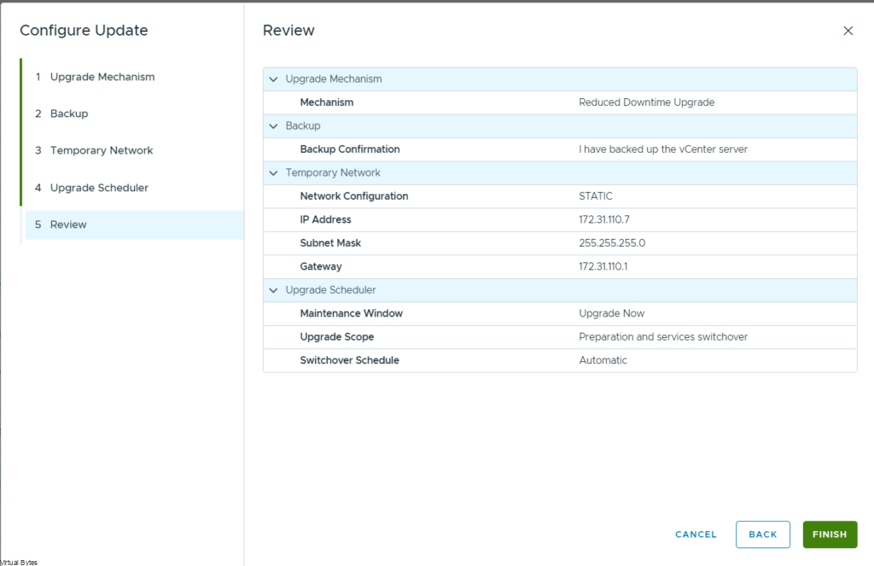Jump to step 3 Temporary Network
Viewport: 874px width, 566px height.
pos(102,150)
